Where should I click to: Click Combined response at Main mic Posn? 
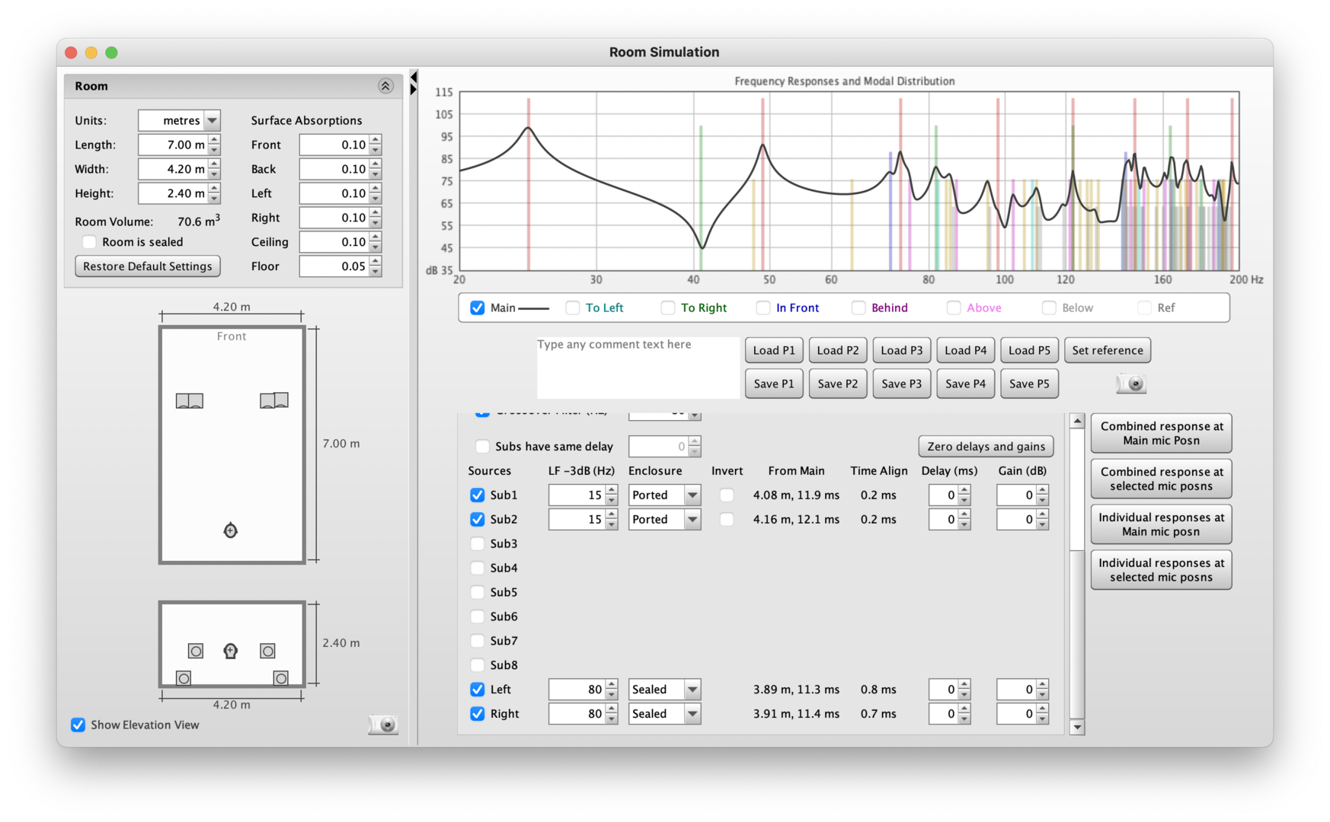1161,433
